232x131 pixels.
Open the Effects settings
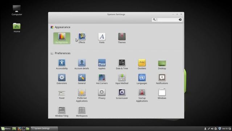click(82, 38)
